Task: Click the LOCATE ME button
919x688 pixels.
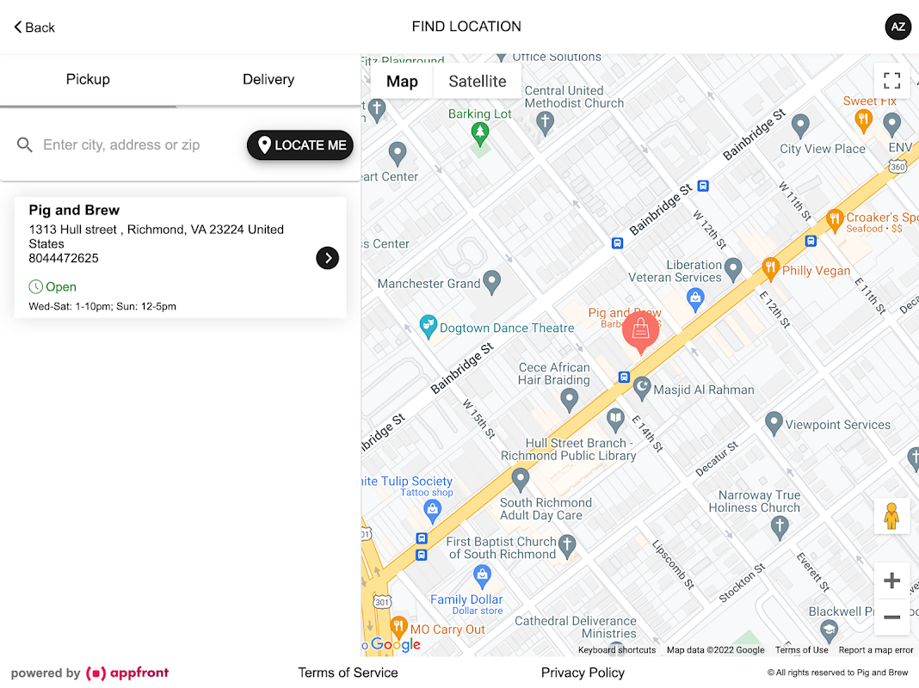Action: [x=300, y=144]
